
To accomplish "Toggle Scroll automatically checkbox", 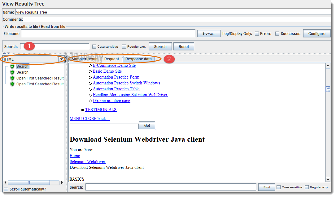I will point(6,189).
